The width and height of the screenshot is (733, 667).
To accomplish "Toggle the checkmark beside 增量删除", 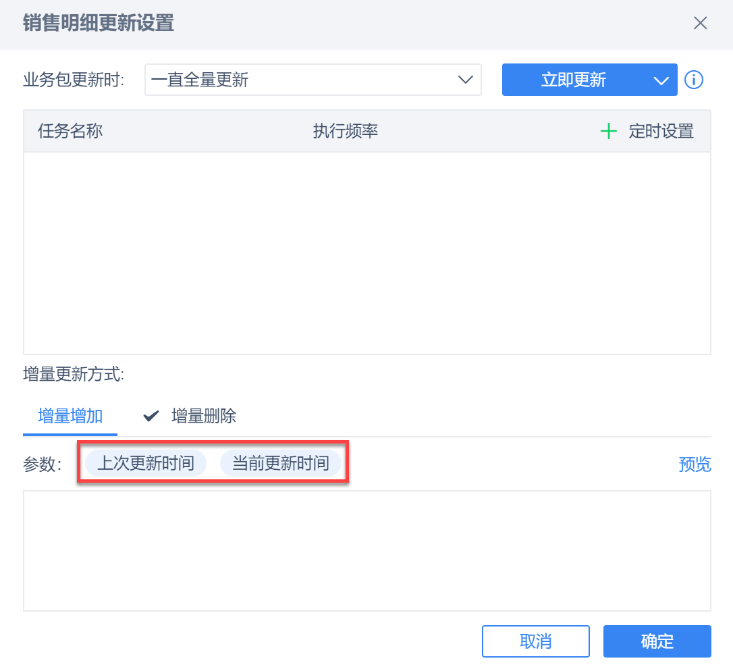I will click(151, 416).
